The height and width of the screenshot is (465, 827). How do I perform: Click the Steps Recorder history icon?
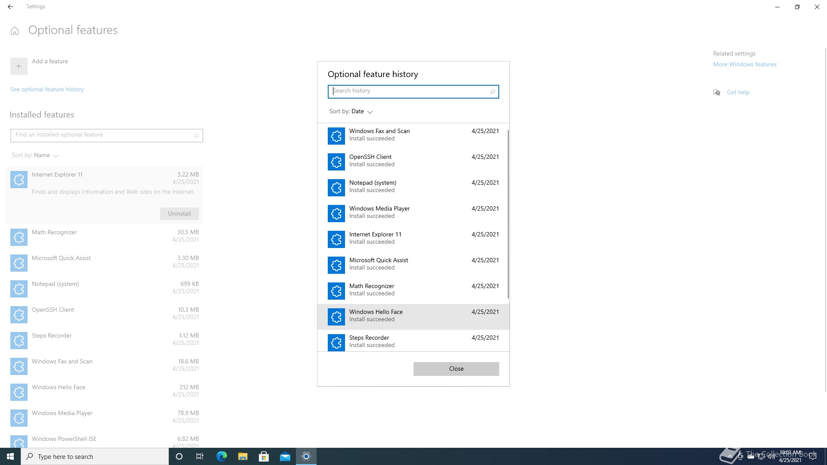point(336,342)
